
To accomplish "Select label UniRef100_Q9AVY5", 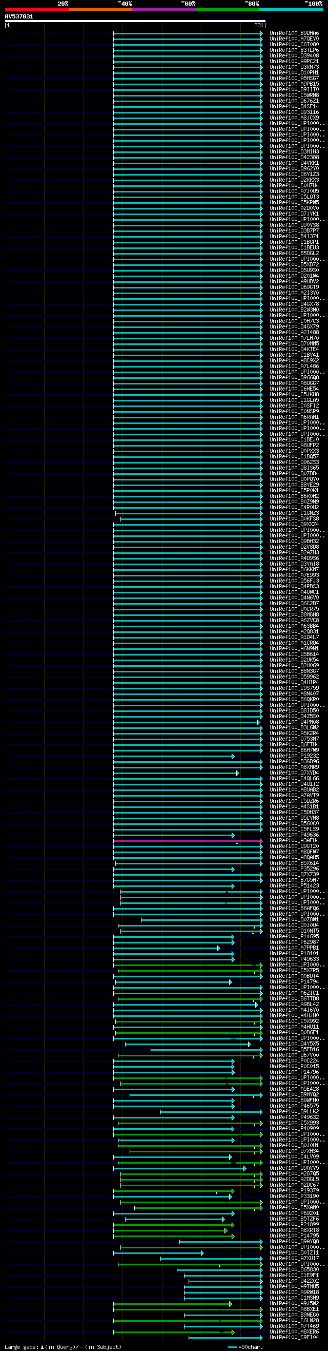I will coord(295,1168).
